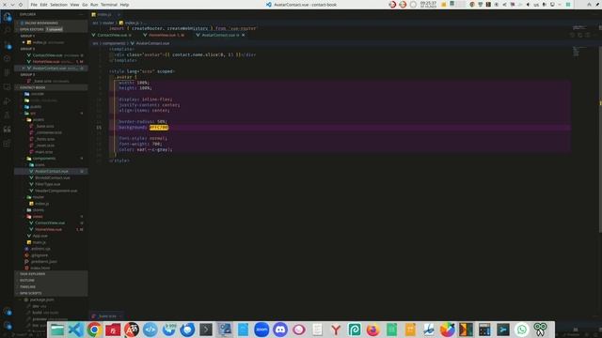
Task: Open the Terminal menu
Action: [x=109, y=5]
